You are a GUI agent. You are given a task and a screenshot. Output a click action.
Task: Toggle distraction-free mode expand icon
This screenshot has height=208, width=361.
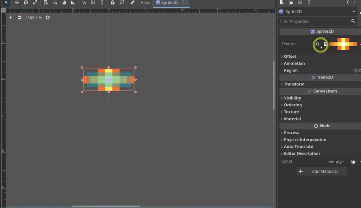pyautogui.click(x=184, y=3)
